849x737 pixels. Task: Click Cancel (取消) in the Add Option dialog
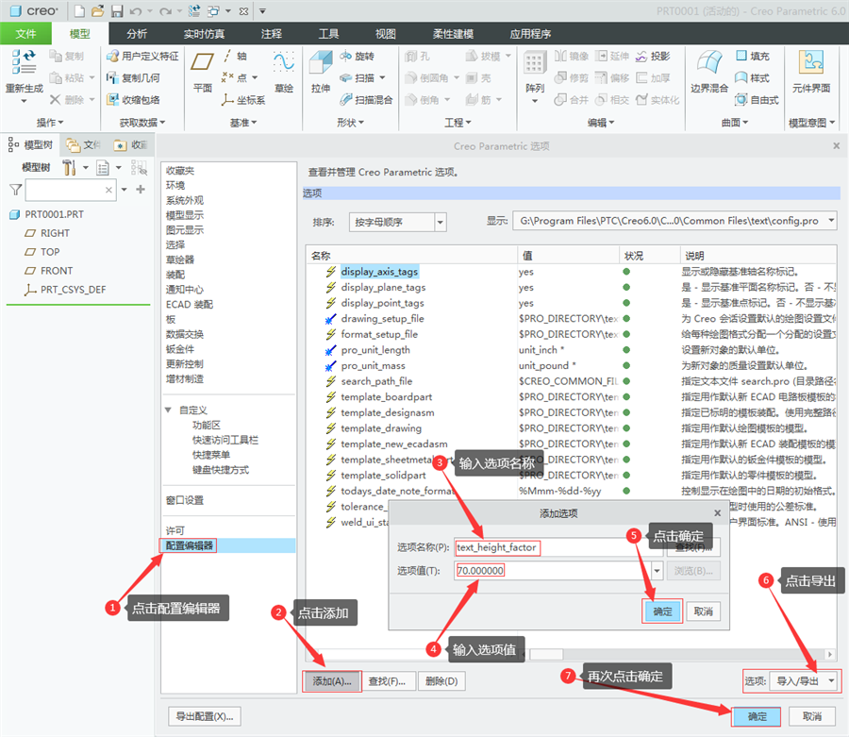(x=704, y=611)
